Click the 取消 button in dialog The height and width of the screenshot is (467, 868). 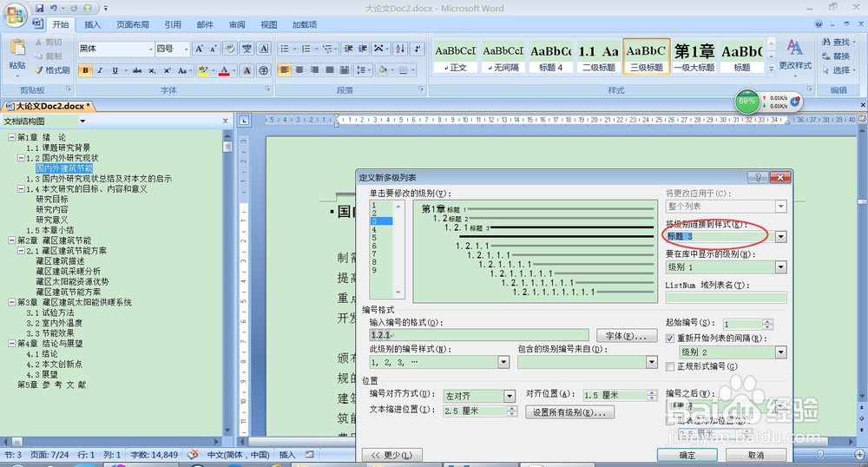tap(756, 455)
